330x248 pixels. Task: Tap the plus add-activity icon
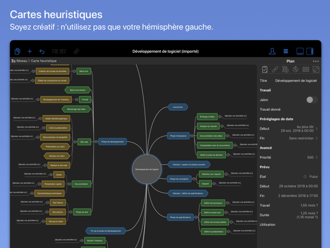tap(30, 52)
